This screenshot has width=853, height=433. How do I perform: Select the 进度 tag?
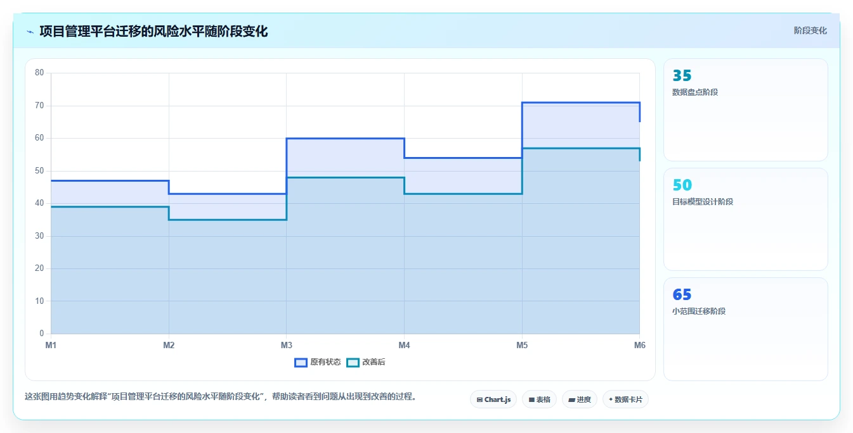pos(580,399)
